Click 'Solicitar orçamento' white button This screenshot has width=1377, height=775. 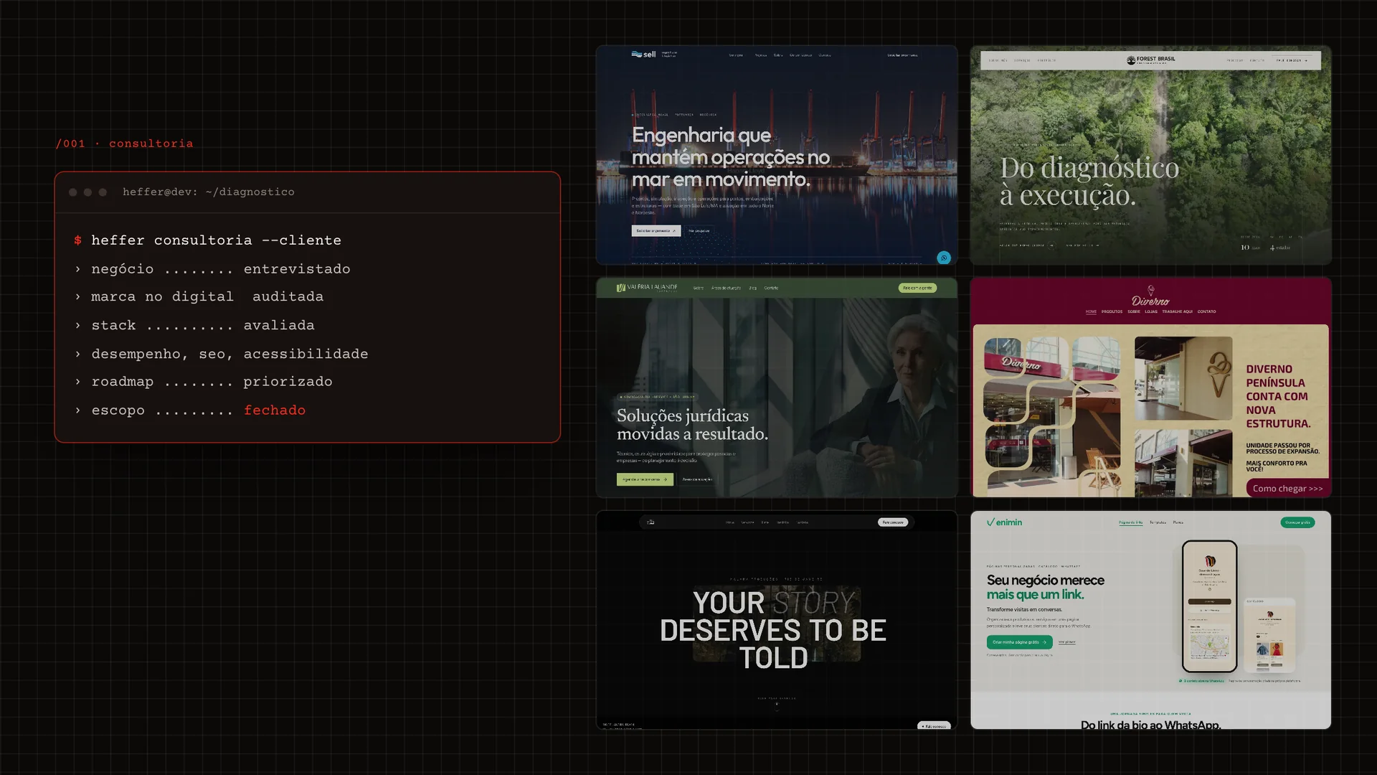tap(656, 231)
